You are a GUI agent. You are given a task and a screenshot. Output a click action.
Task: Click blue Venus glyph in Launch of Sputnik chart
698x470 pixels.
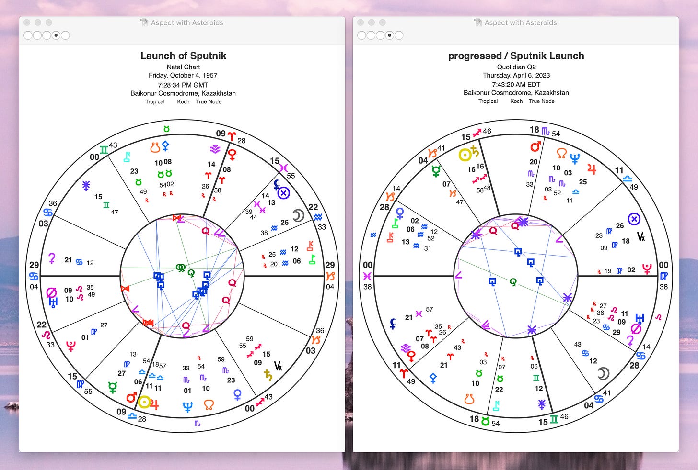tap(237, 394)
